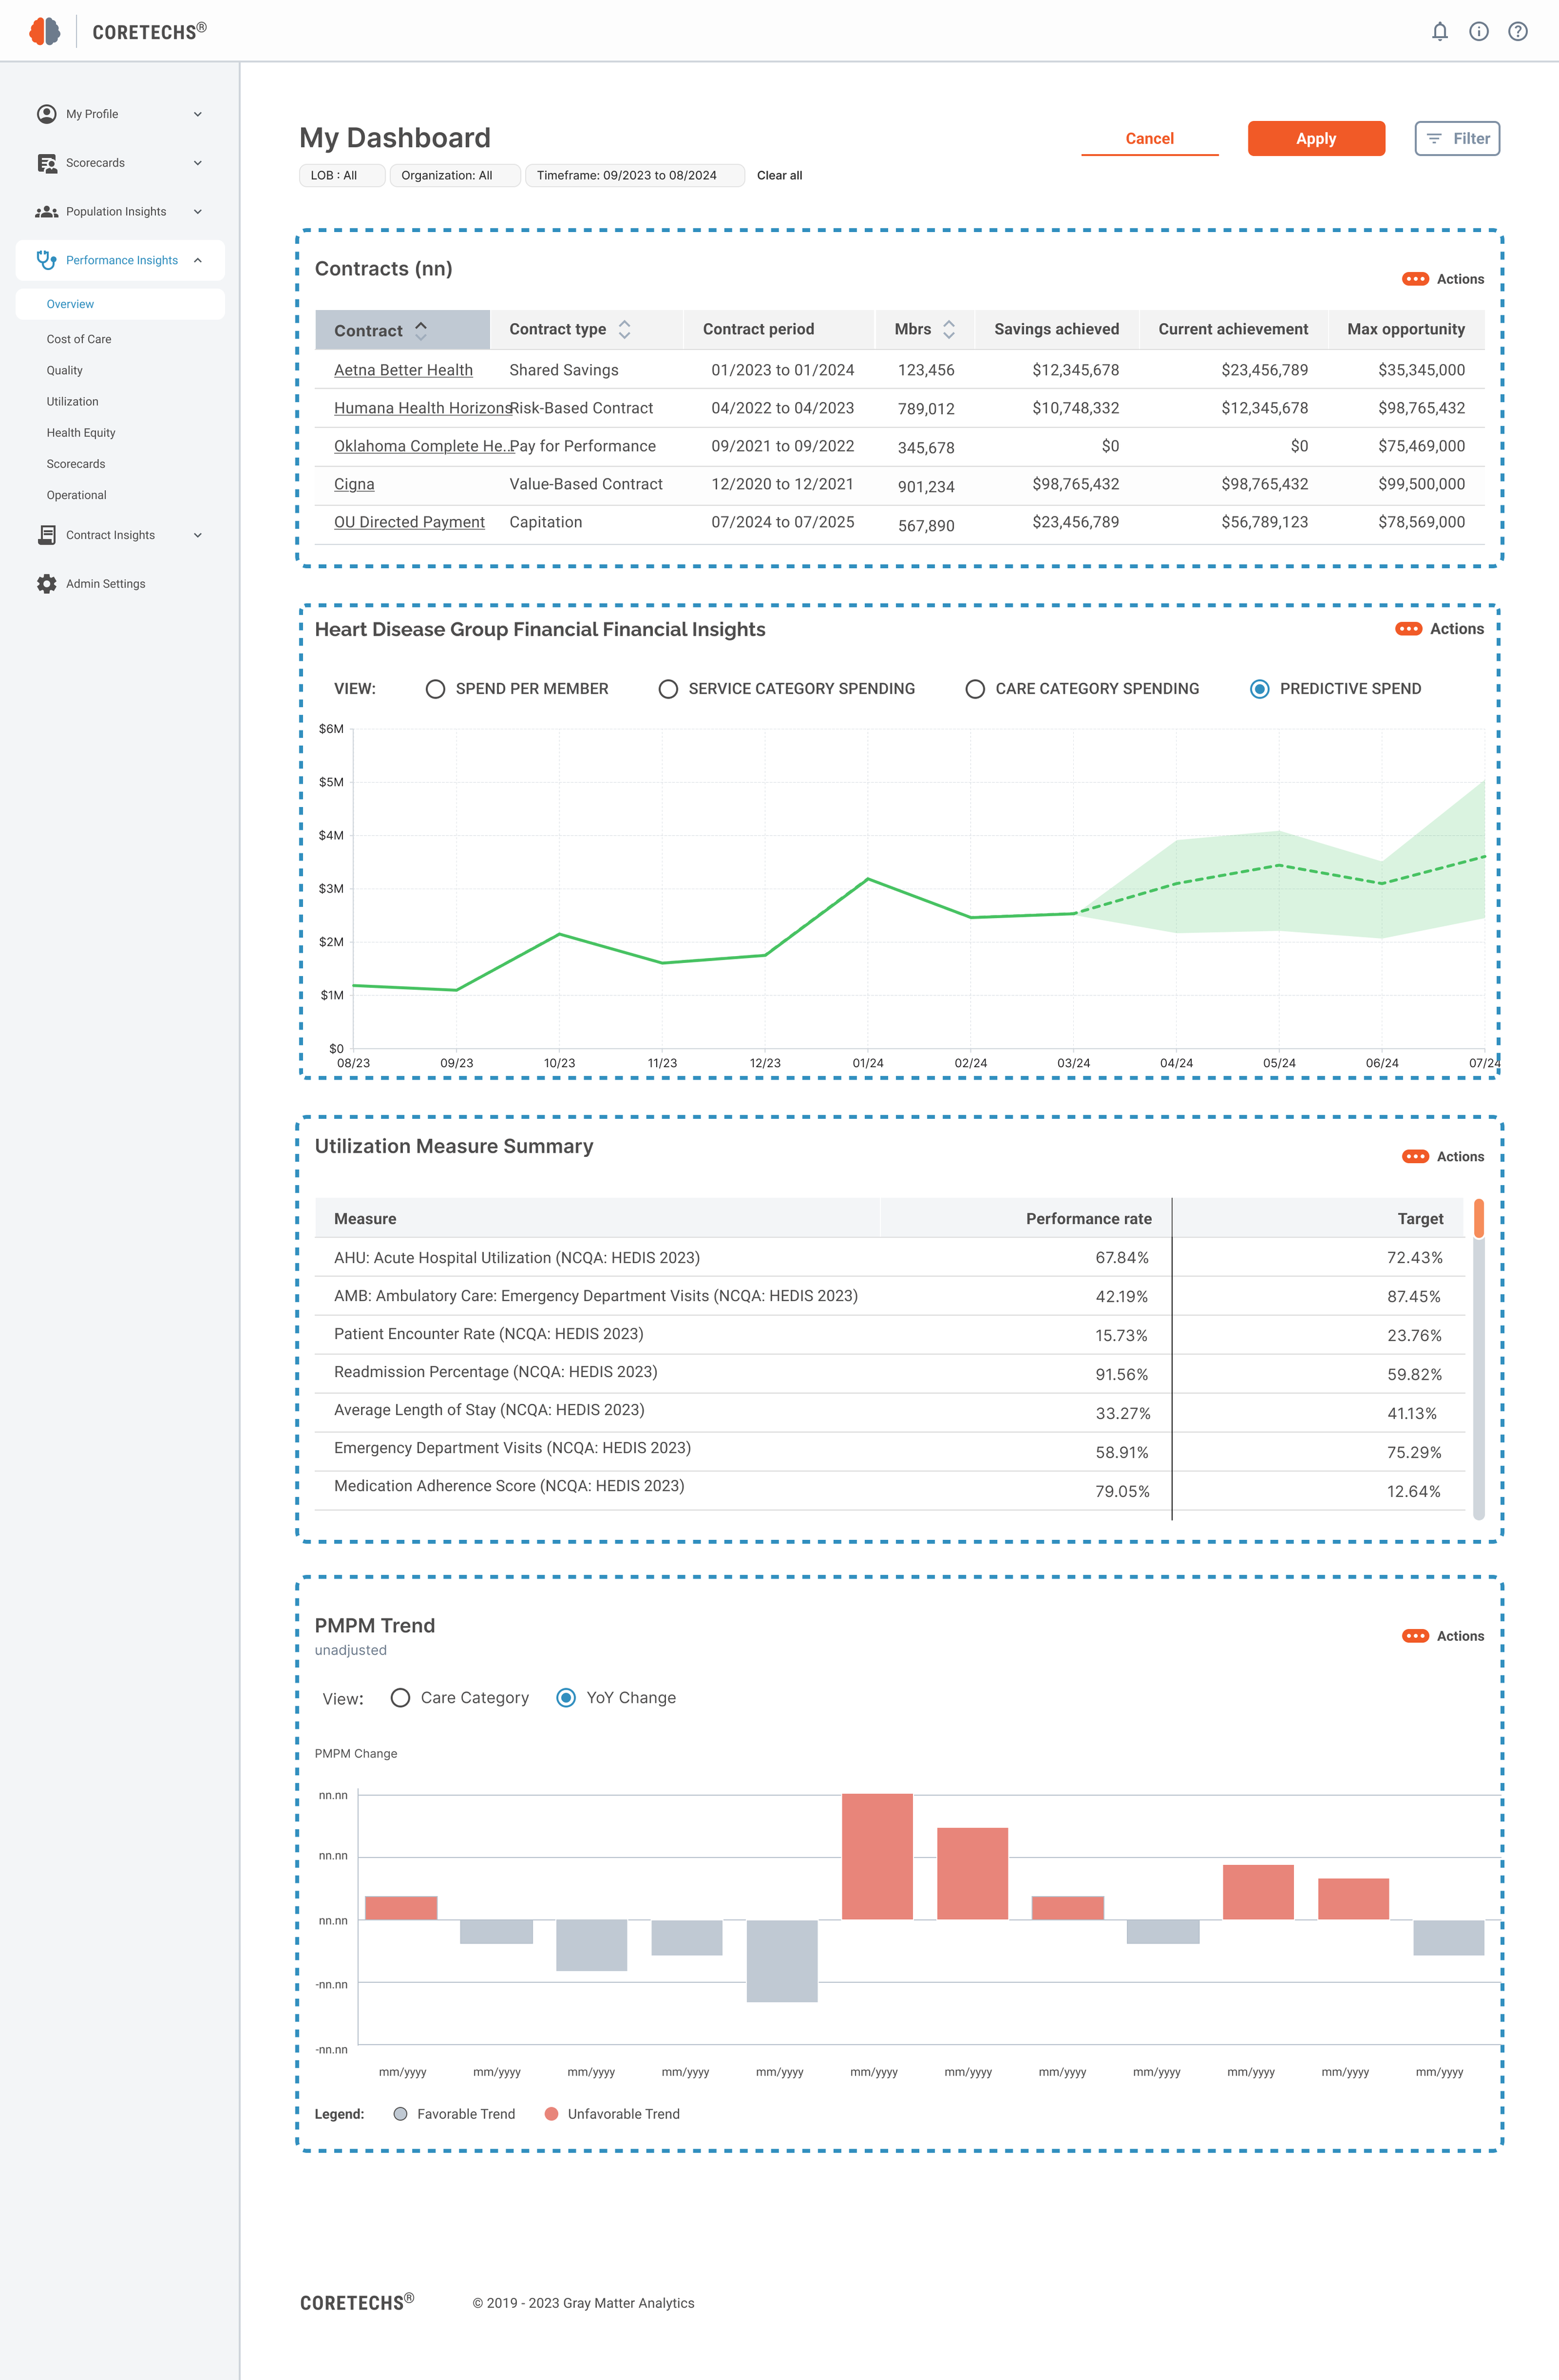Select the Spend Per Member view
The width and height of the screenshot is (1559, 2380).
click(435, 689)
